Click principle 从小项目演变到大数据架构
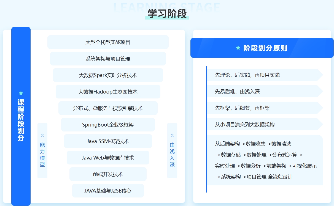Image resolution: width=334 pixels, height=206 pixels. [265, 124]
